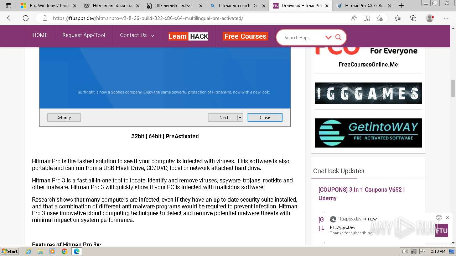Open the Collections icon
Screen dimensions: 456x256
tap(413, 18)
